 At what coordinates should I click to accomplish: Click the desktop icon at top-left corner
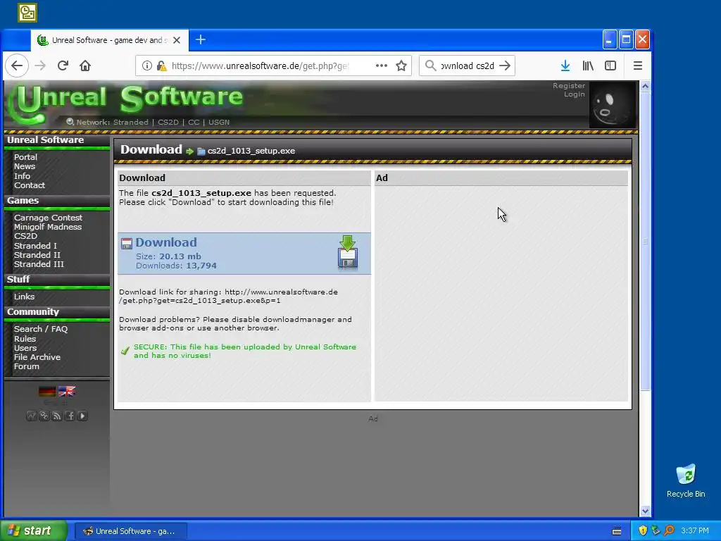click(x=27, y=13)
